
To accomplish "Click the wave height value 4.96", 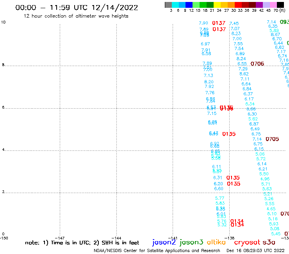I will (x=265, y=179).
